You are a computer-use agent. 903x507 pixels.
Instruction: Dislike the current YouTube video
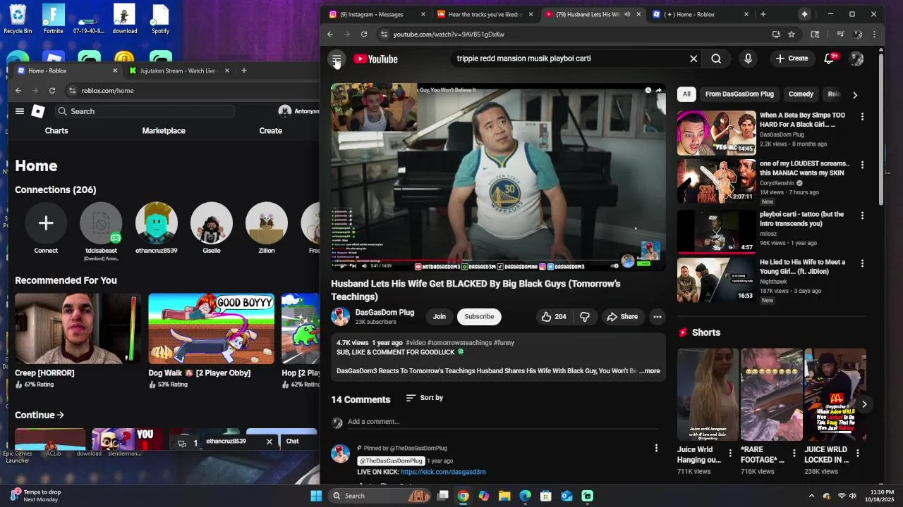tap(585, 317)
